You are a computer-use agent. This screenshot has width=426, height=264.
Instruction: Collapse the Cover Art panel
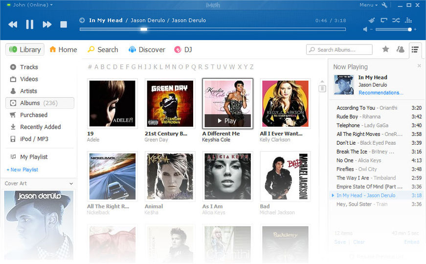pos(71,184)
